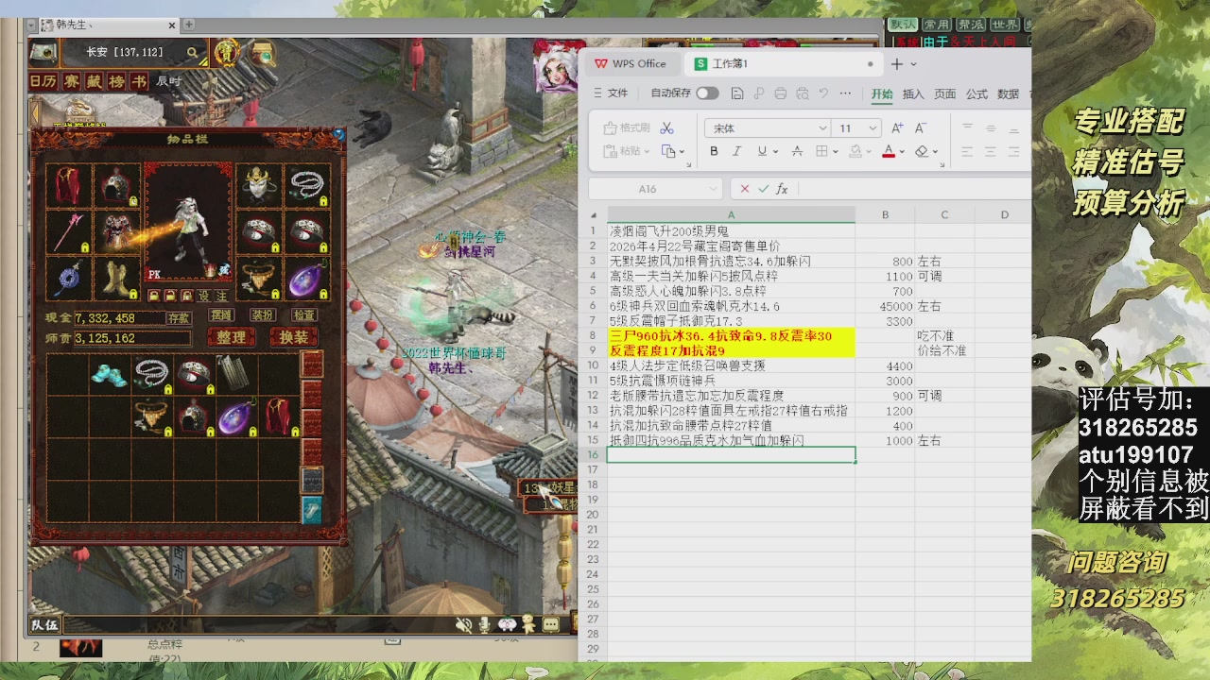Click the Undo arrow in WPS
1210x680 pixels.
click(823, 93)
